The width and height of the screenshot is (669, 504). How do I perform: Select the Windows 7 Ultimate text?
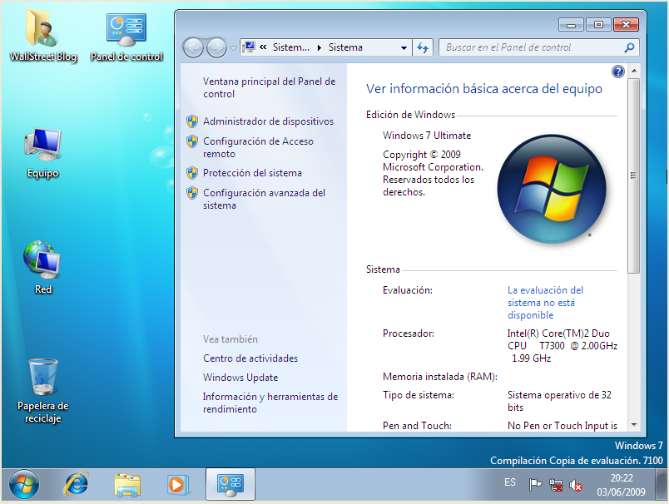coord(427,136)
